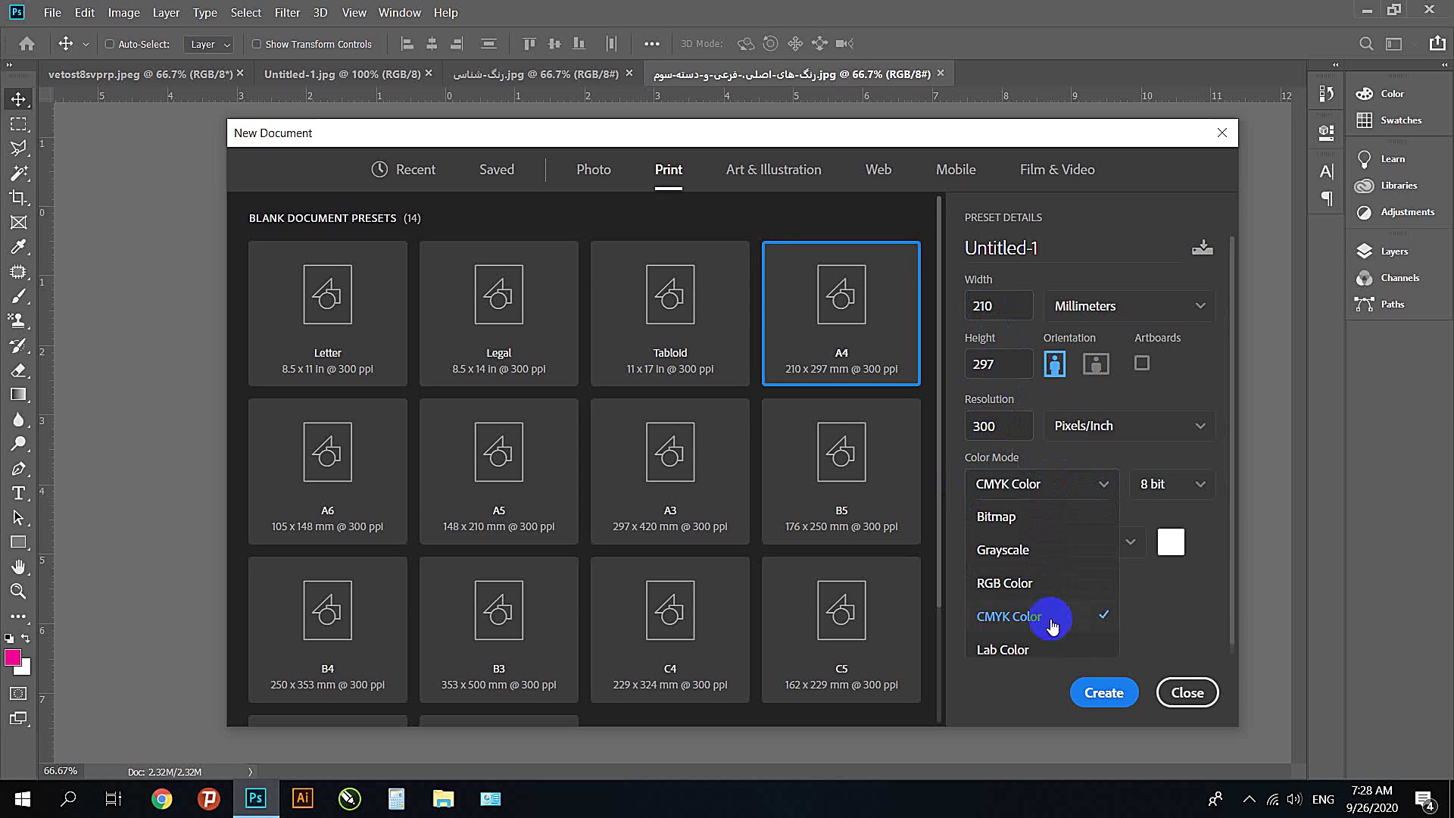The image size is (1454, 818).
Task: Select the A3 preset thumbnail
Action: pyautogui.click(x=669, y=471)
